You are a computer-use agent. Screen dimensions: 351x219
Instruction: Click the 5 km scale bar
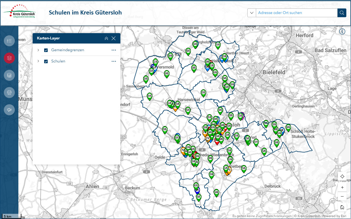(x=12, y=216)
